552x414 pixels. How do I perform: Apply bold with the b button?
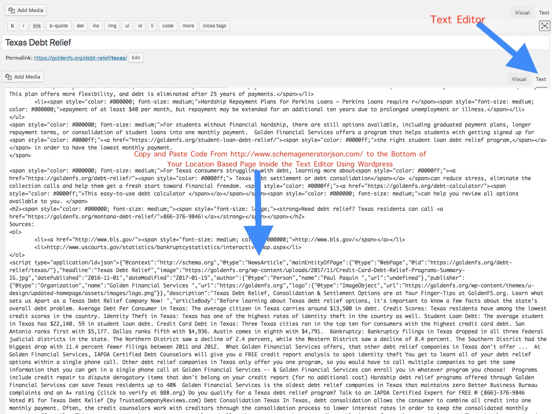[12, 26]
